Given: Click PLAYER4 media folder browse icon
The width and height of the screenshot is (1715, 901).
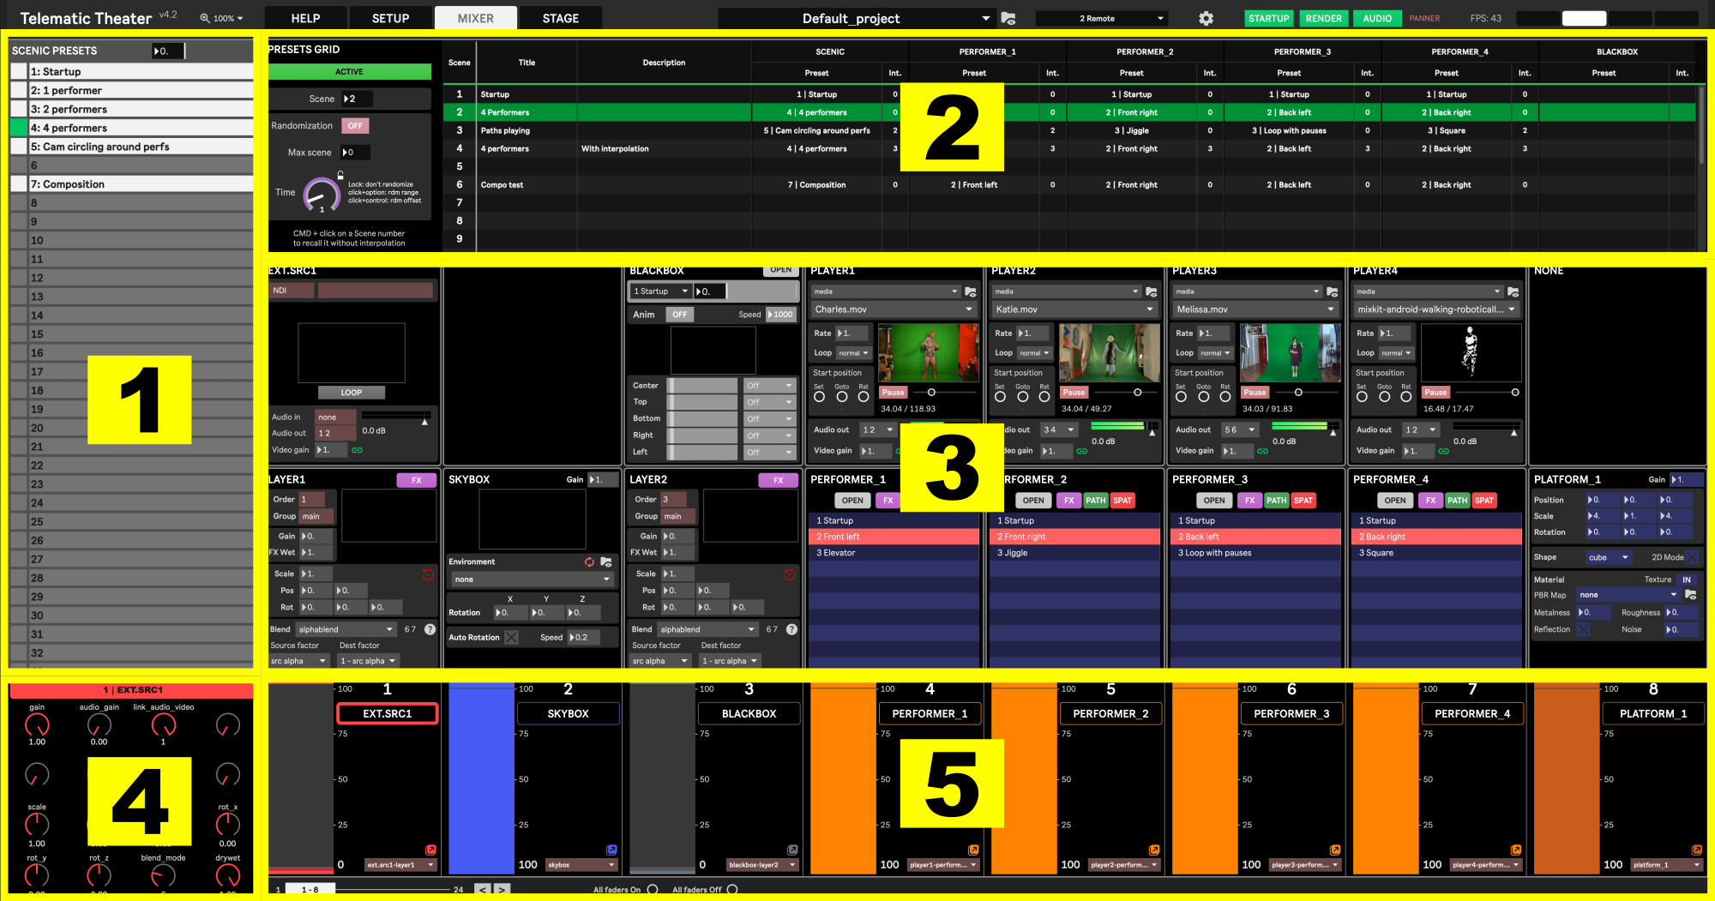Looking at the screenshot, I should click(x=1513, y=291).
